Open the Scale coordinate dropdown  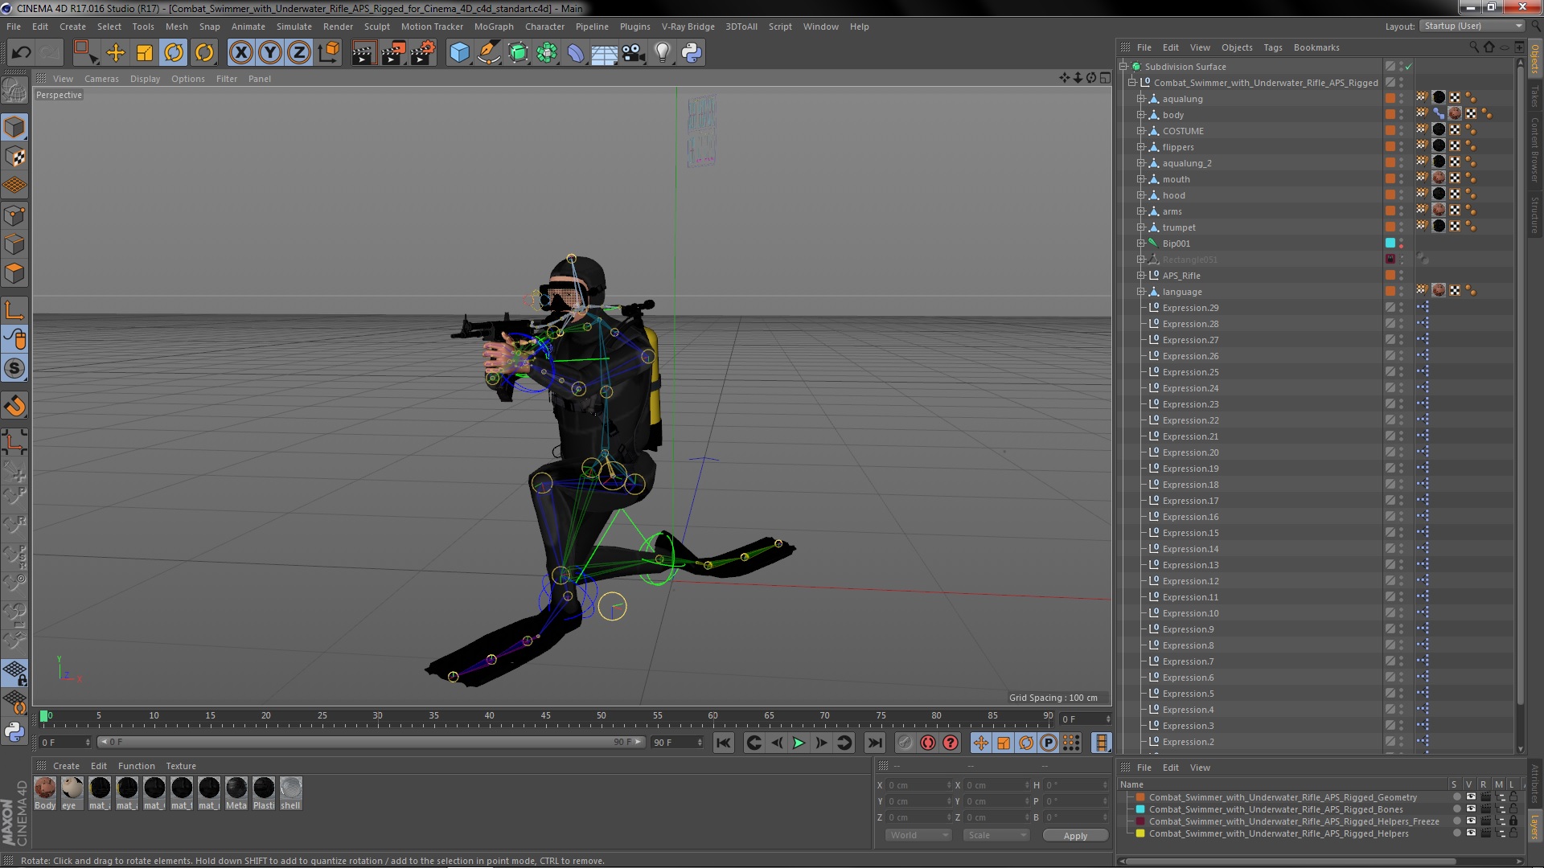tap(996, 835)
